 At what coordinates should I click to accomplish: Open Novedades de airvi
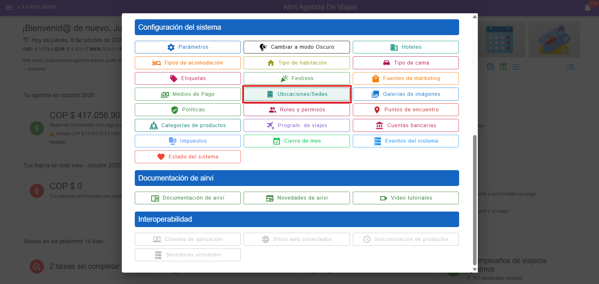tap(296, 198)
